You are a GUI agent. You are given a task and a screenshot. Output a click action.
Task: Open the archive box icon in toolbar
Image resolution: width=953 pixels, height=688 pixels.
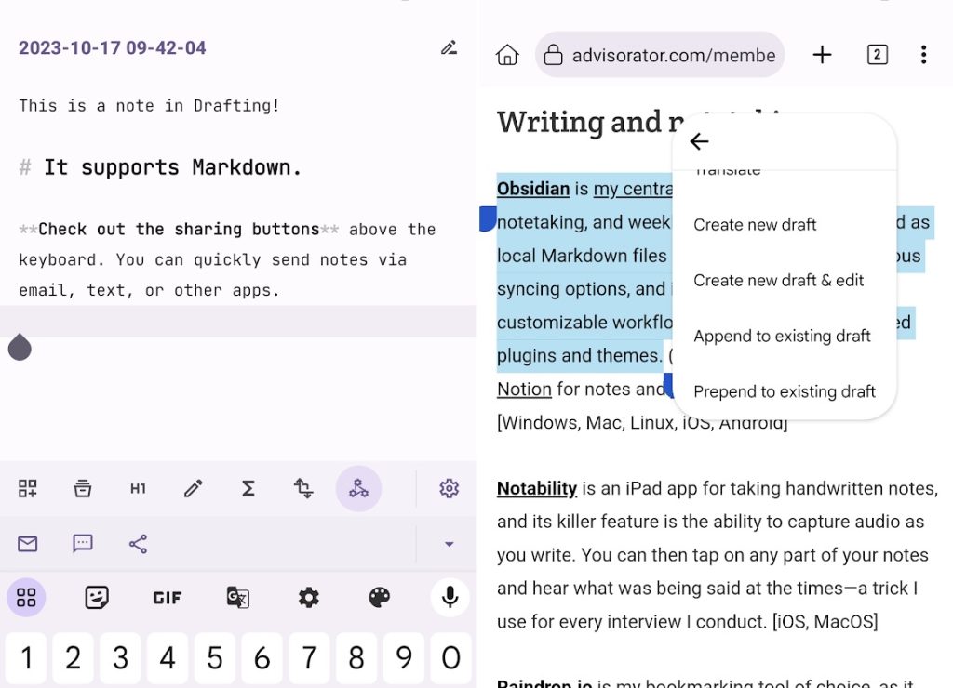pyautogui.click(x=83, y=488)
